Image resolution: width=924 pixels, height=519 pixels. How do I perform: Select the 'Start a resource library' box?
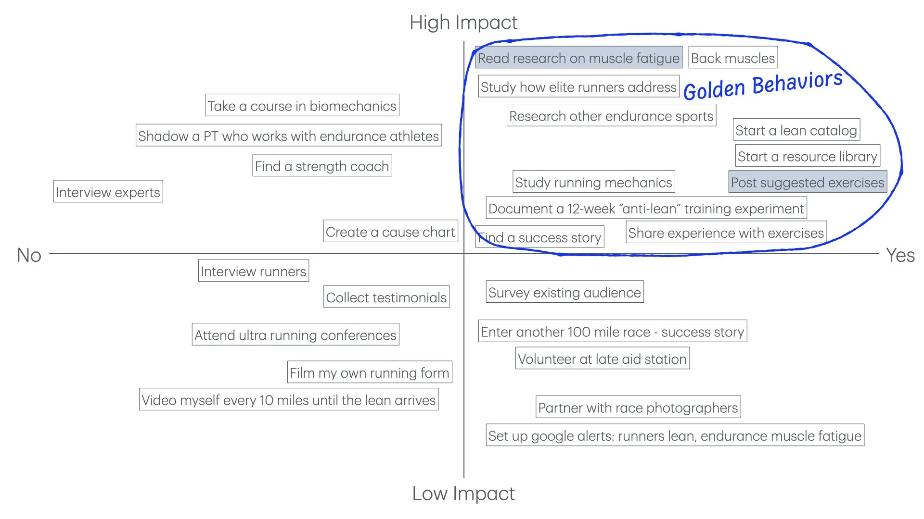807,156
